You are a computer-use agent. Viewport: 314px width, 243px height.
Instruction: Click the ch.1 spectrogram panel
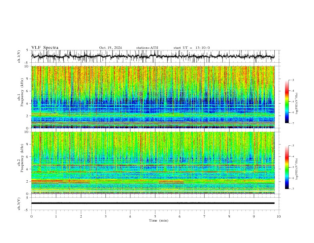[153, 97]
